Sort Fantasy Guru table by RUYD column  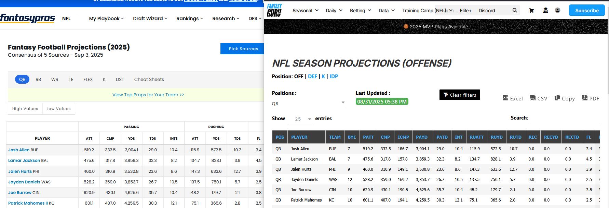(497, 137)
